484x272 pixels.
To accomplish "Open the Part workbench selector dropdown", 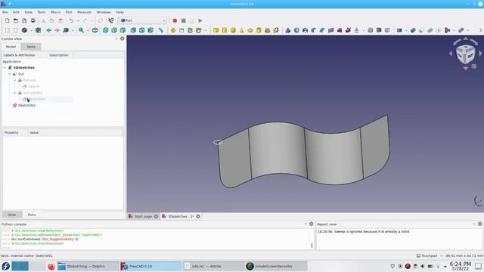I will [143, 20].
